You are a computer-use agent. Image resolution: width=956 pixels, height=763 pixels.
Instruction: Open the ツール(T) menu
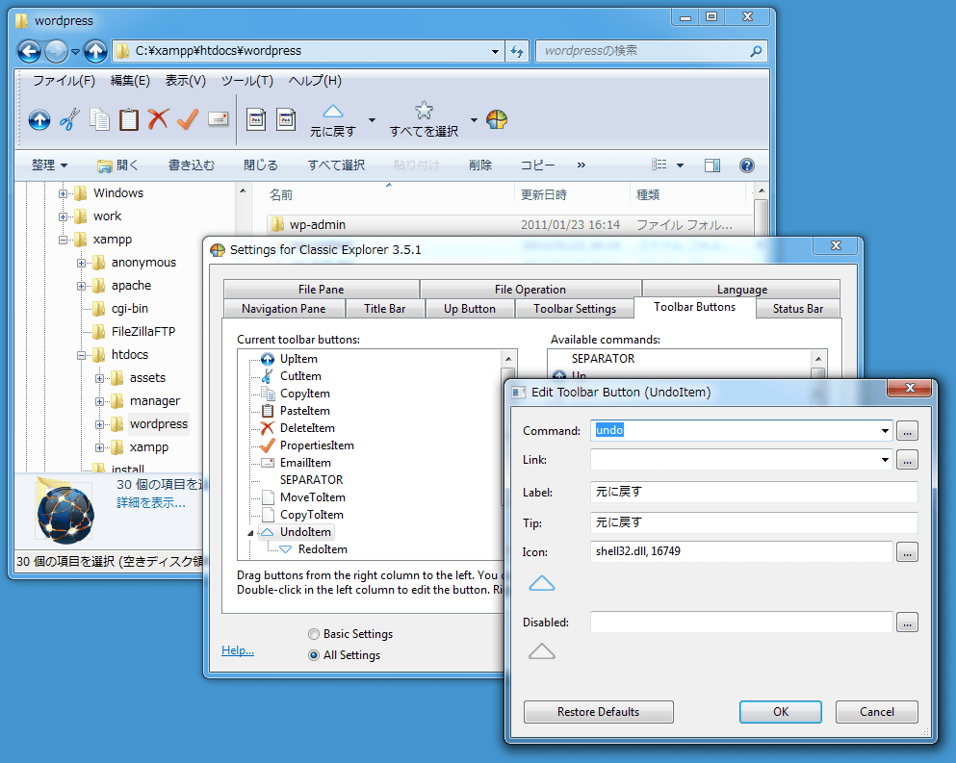tap(246, 81)
